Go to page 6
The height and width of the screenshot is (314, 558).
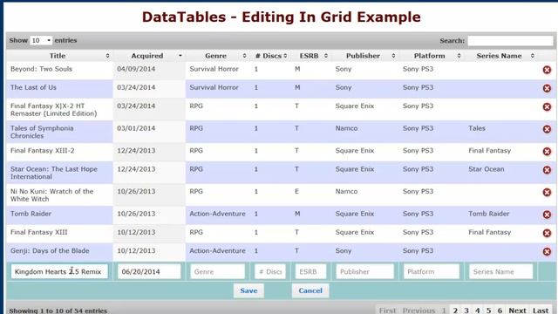[x=500, y=311]
